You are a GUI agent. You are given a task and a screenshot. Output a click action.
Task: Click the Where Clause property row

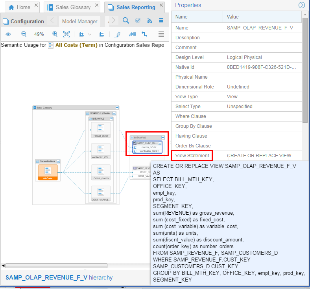point(236,116)
